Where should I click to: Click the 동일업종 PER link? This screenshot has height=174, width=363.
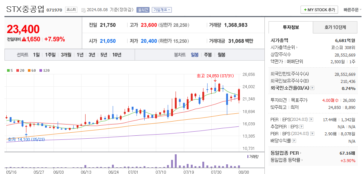pos(285,153)
